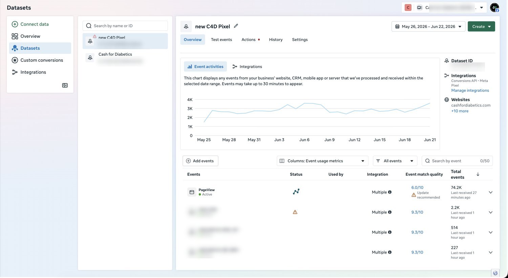508x278 pixels.
Task: Switch to the Test events tab
Action: coord(221,40)
